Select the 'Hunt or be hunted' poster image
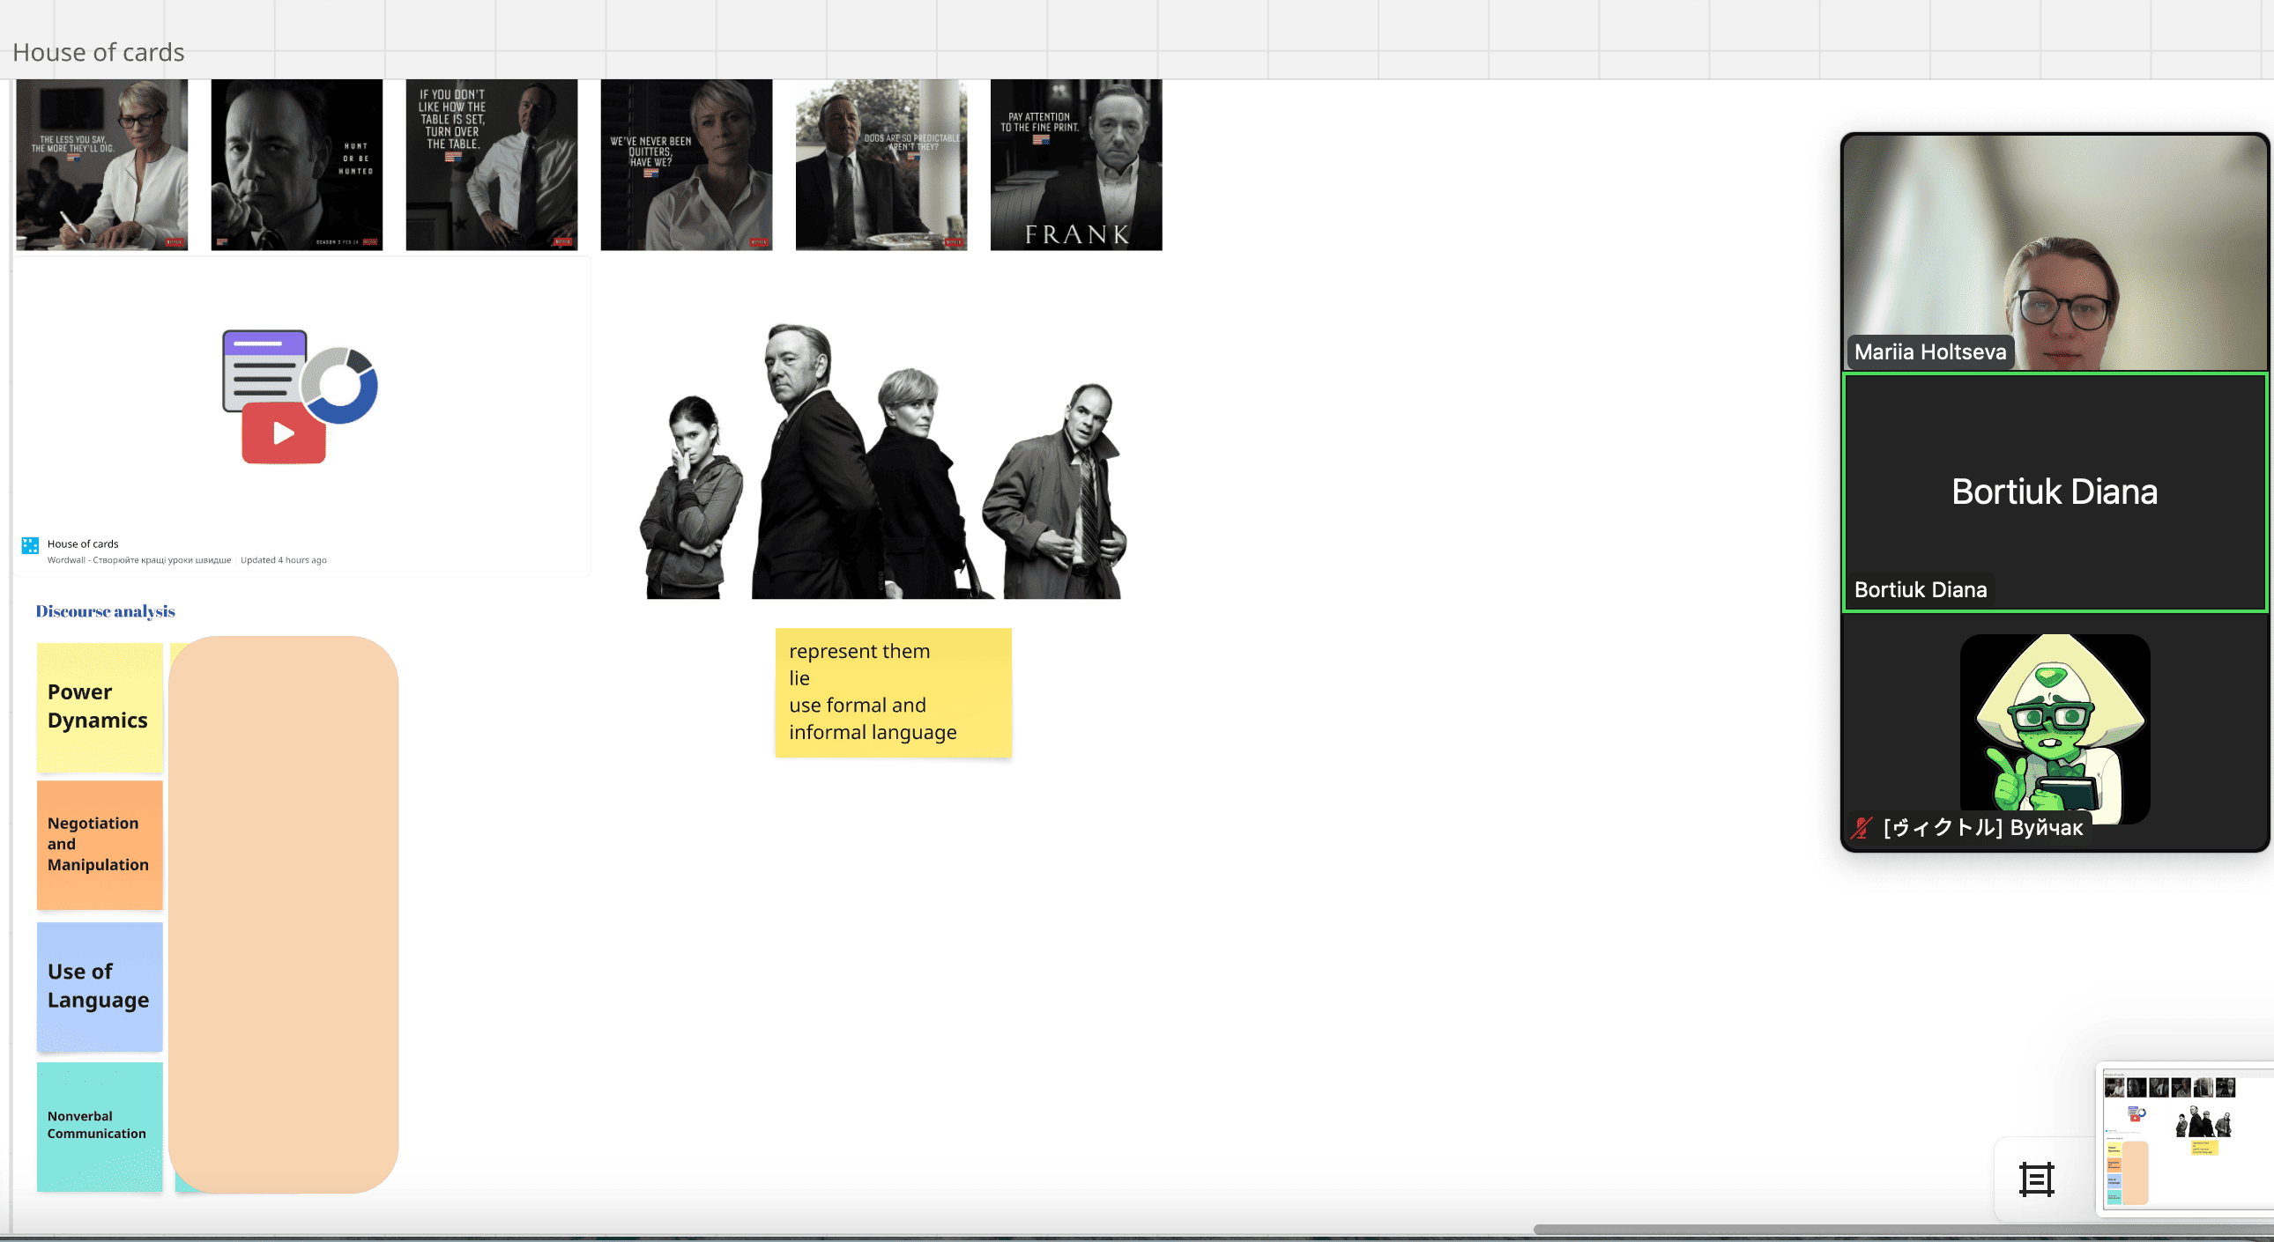Viewport: 2274px width, 1242px height. (x=296, y=165)
